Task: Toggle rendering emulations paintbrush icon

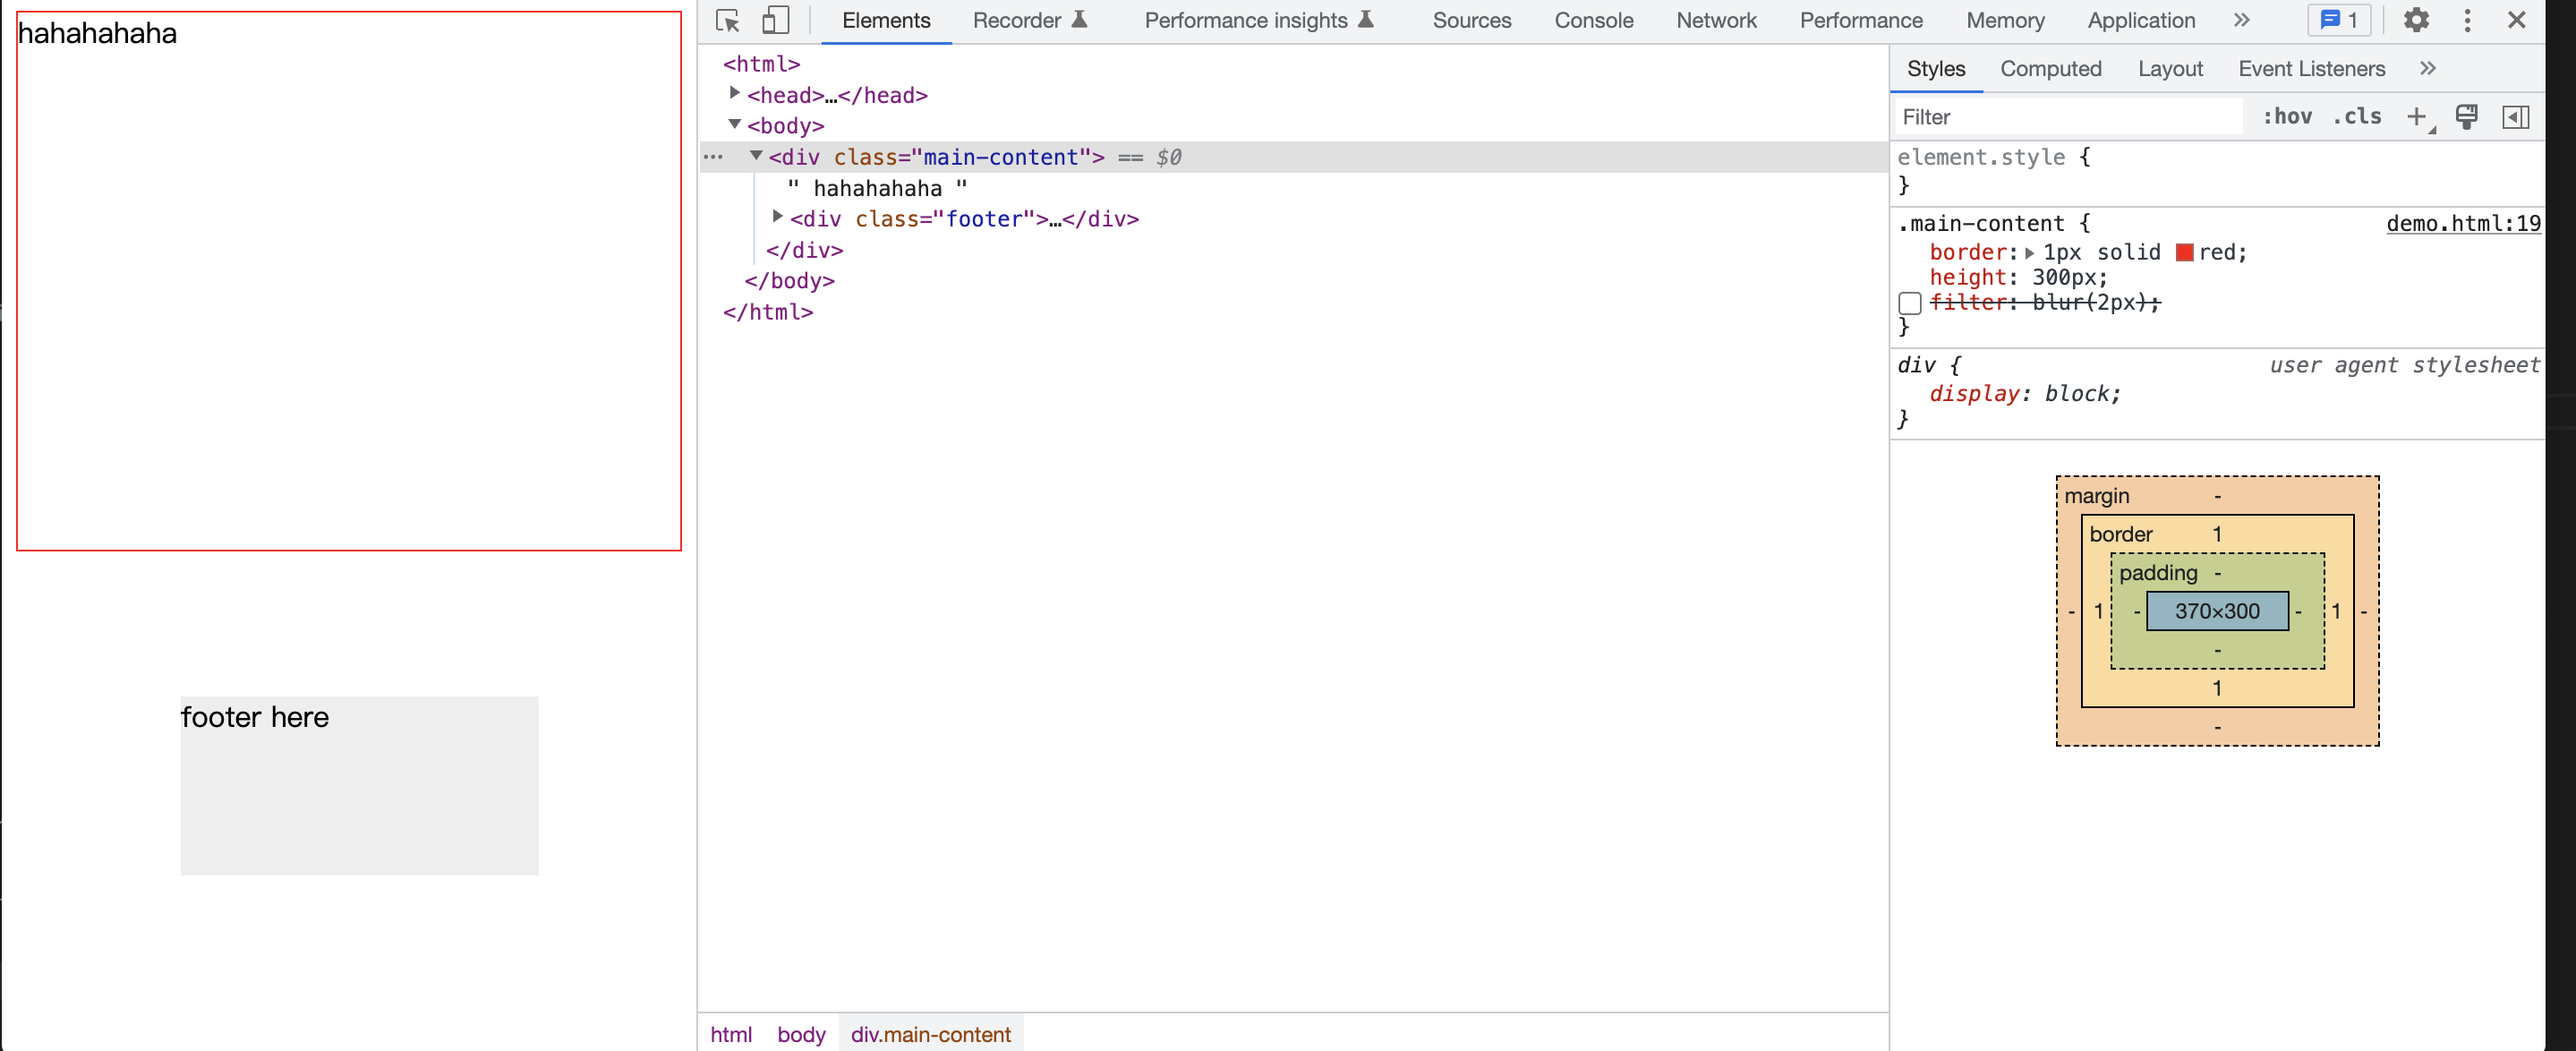Action: coord(2466,117)
